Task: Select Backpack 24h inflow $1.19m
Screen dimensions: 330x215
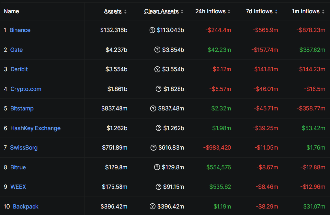Action: 222,206
